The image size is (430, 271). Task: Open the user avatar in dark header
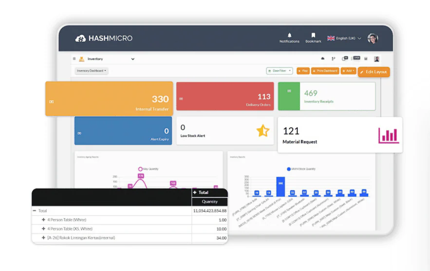pos(373,38)
